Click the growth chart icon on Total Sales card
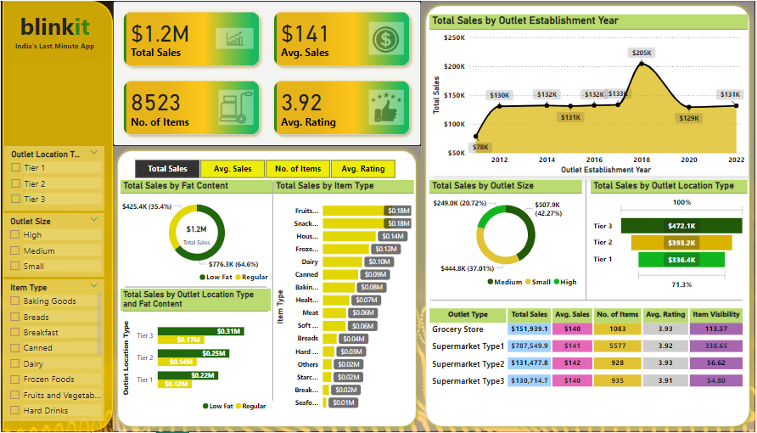Screen dimensions: 757x433 (234, 38)
